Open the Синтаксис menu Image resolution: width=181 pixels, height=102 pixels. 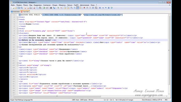click(47, 5)
